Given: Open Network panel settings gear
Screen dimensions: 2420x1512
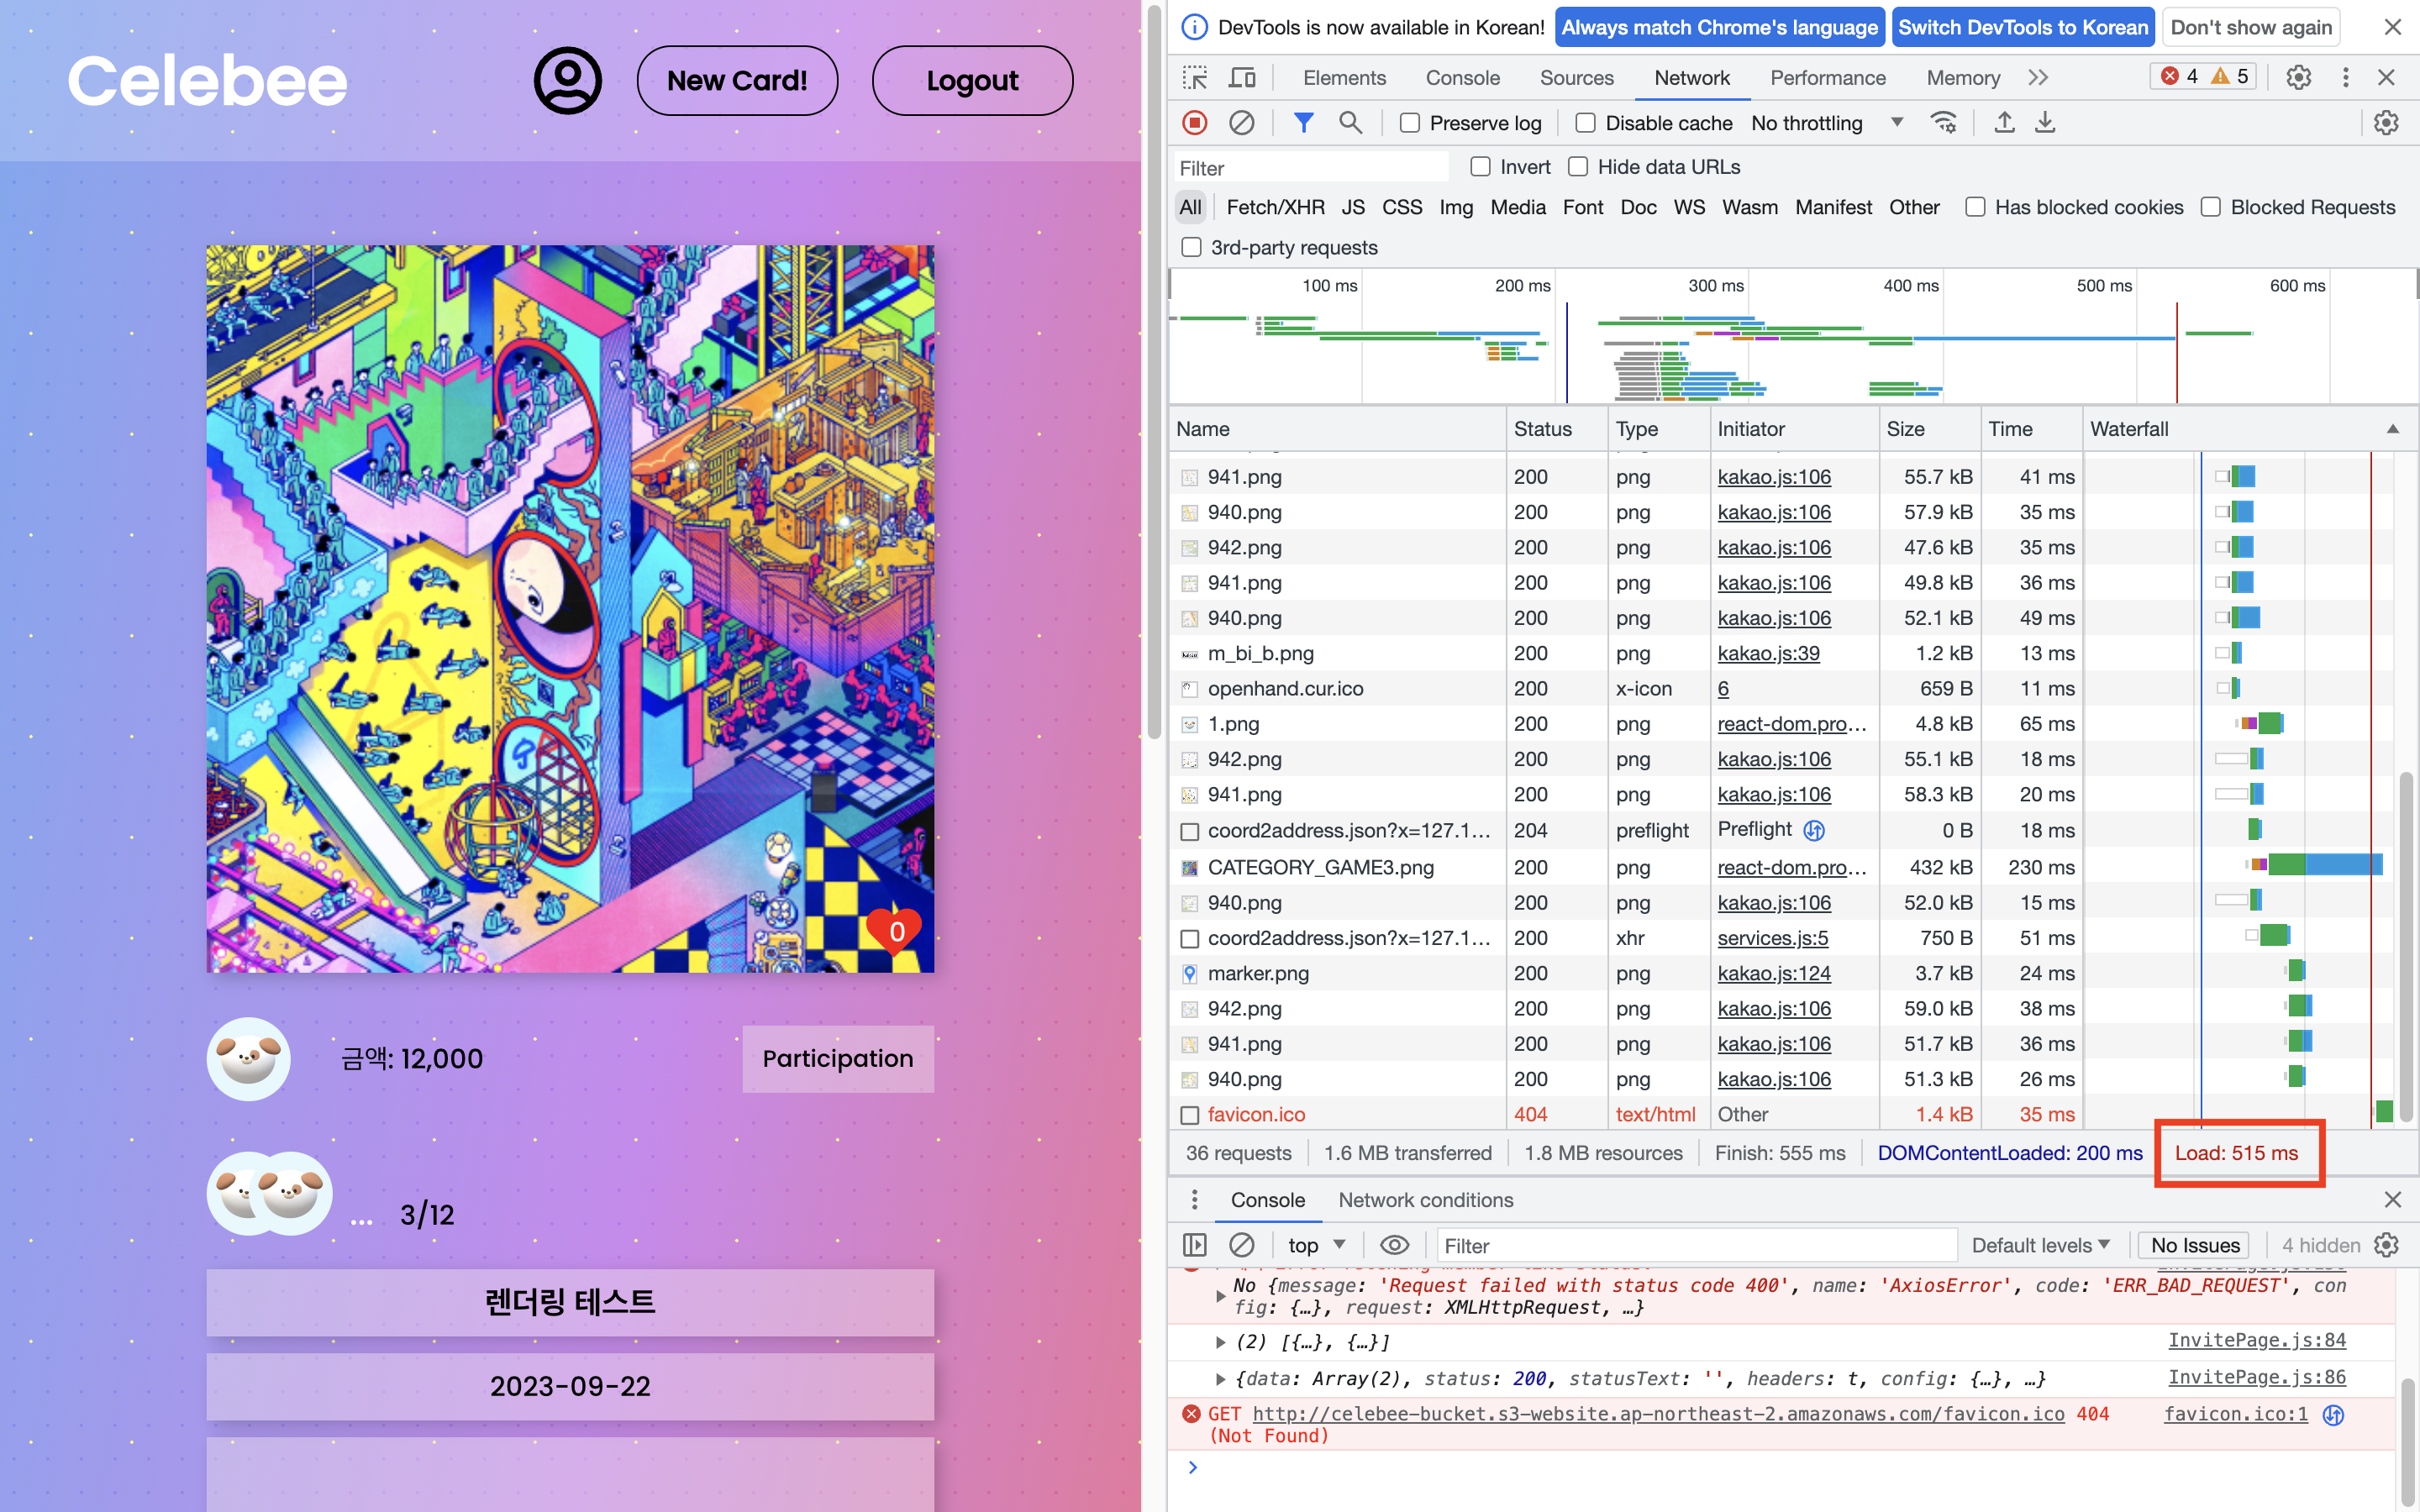Looking at the screenshot, I should [2386, 123].
